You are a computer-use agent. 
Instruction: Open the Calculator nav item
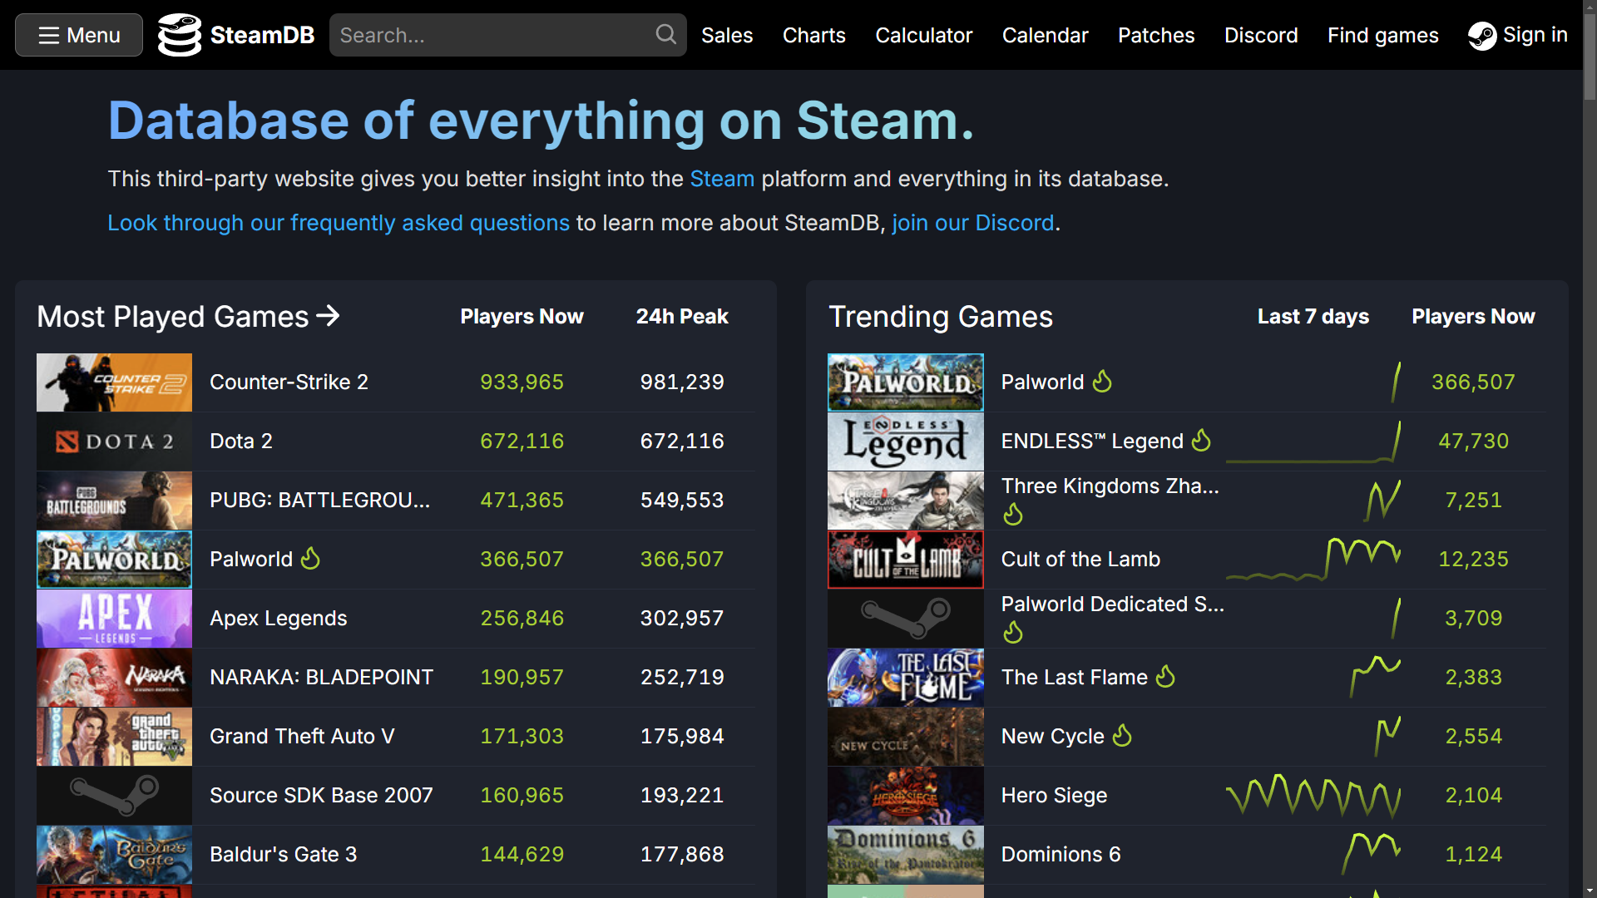point(923,35)
